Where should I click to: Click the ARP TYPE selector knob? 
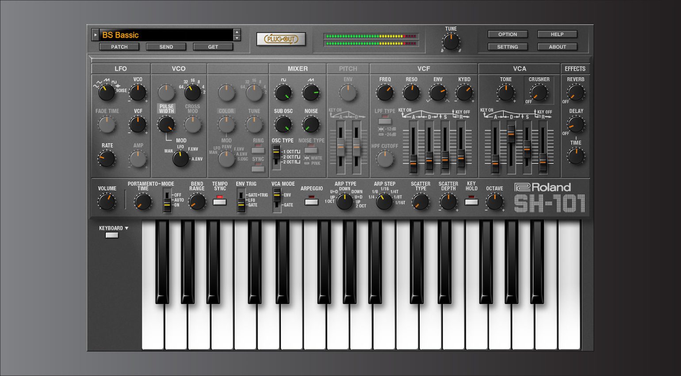(344, 202)
